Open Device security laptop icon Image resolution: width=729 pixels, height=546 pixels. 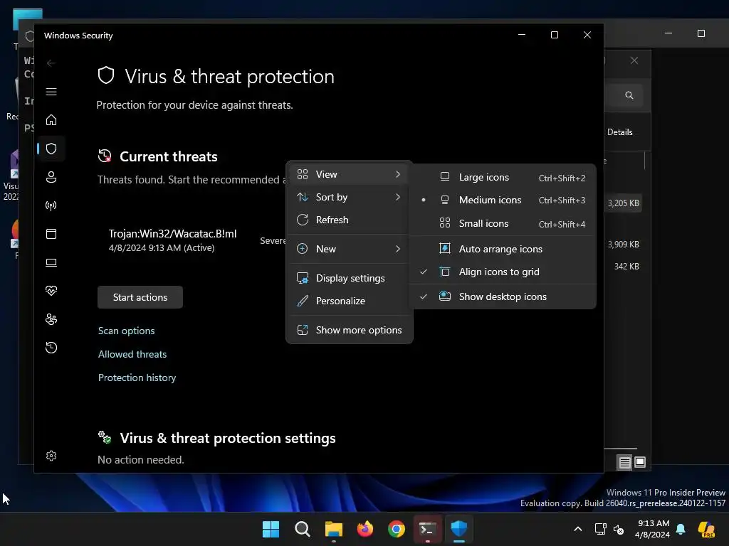(51, 263)
